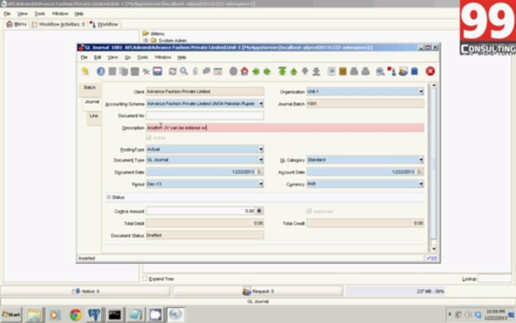Click the Document No input field
The height and width of the screenshot is (323, 516).
pos(205,116)
